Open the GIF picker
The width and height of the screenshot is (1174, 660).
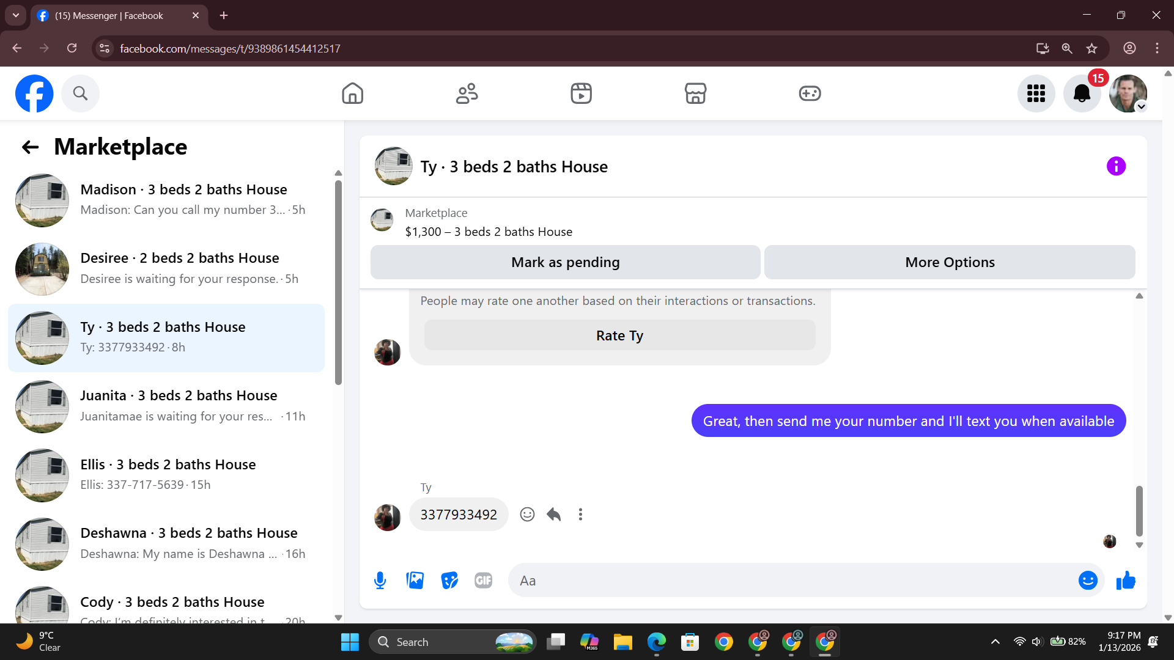(x=483, y=581)
